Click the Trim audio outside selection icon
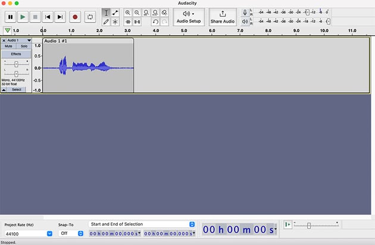 (128, 22)
